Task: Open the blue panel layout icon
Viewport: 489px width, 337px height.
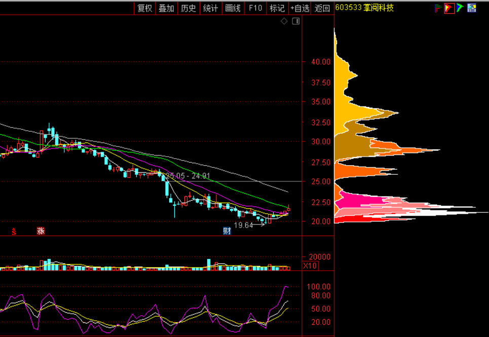Action: point(472,8)
